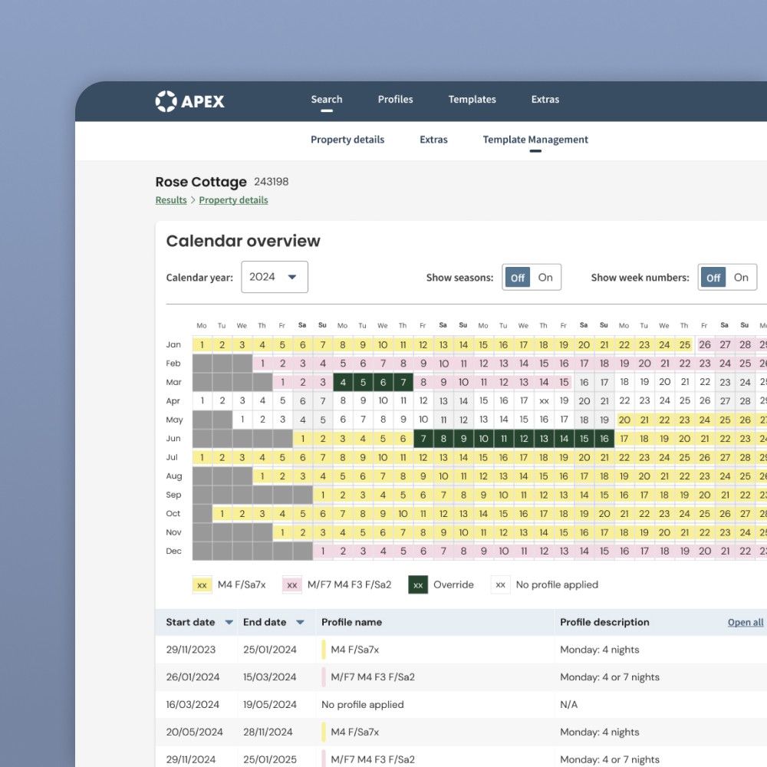Open the Search tab in top navigation

[327, 99]
